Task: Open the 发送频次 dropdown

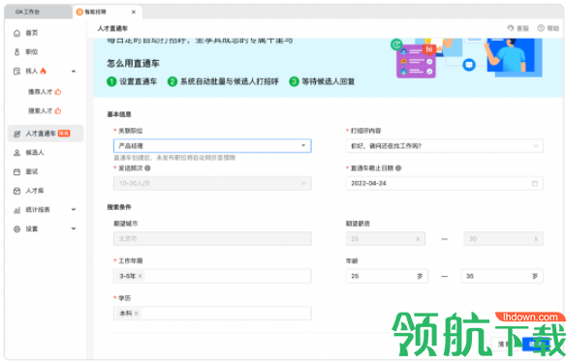Action: 212,184
